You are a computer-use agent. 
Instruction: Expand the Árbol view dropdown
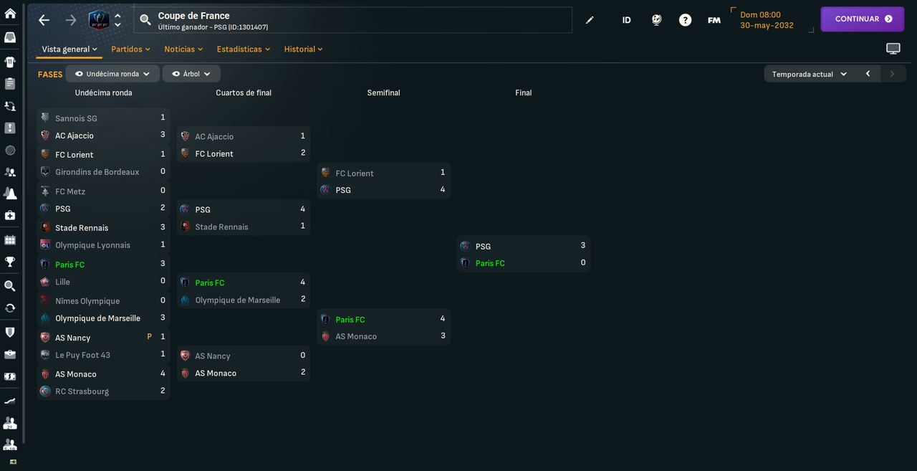click(x=191, y=74)
